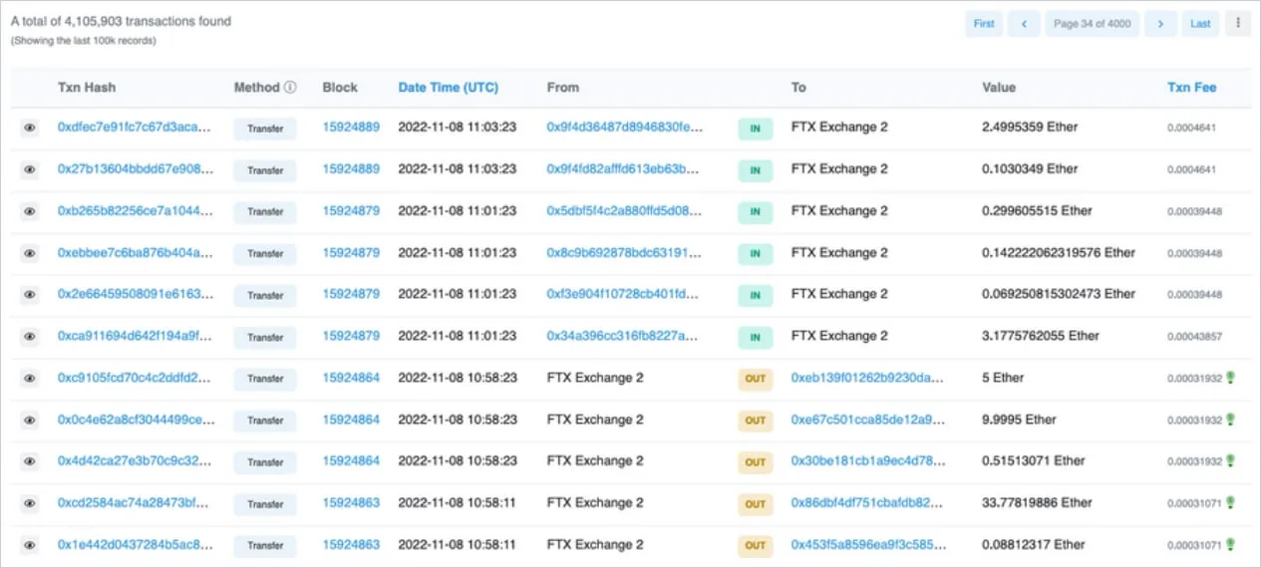Click the eye icon for 0xcd2584ac74a28473bf transaction
1261x568 pixels.
(30, 503)
